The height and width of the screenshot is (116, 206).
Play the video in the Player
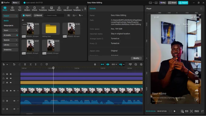tap(174, 111)
